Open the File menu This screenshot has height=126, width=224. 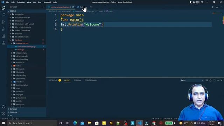pyautogui.click(x=8, y=2)
